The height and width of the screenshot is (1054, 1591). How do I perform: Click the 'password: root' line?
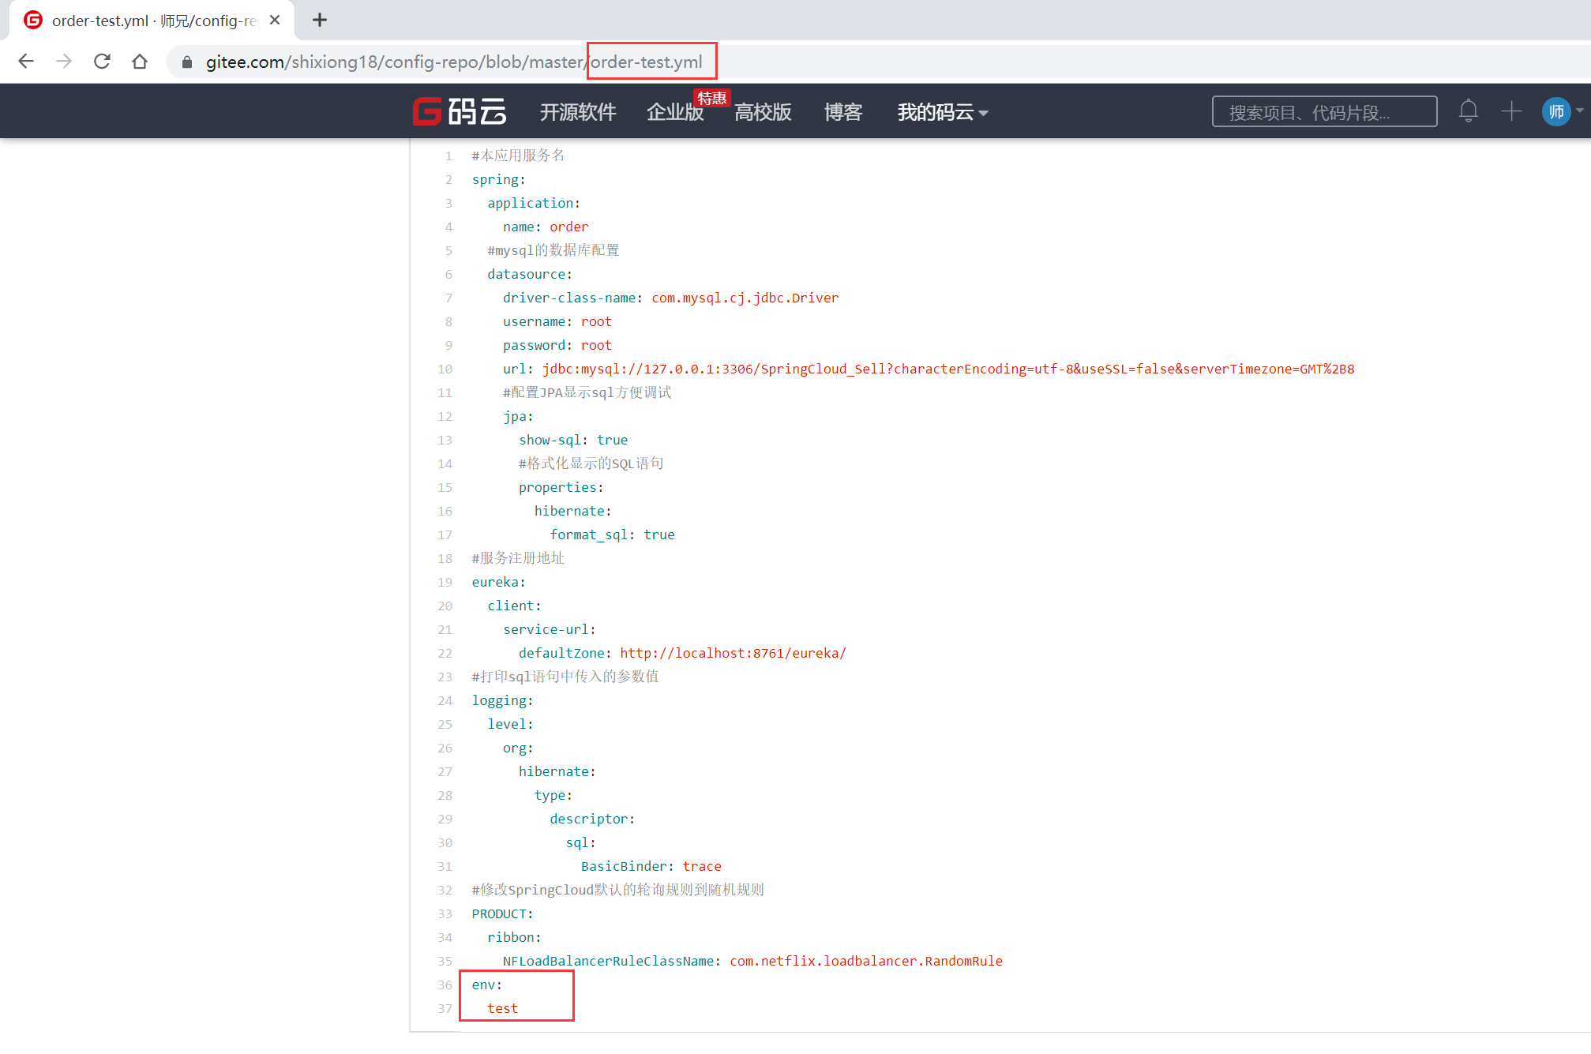[557, 346]
